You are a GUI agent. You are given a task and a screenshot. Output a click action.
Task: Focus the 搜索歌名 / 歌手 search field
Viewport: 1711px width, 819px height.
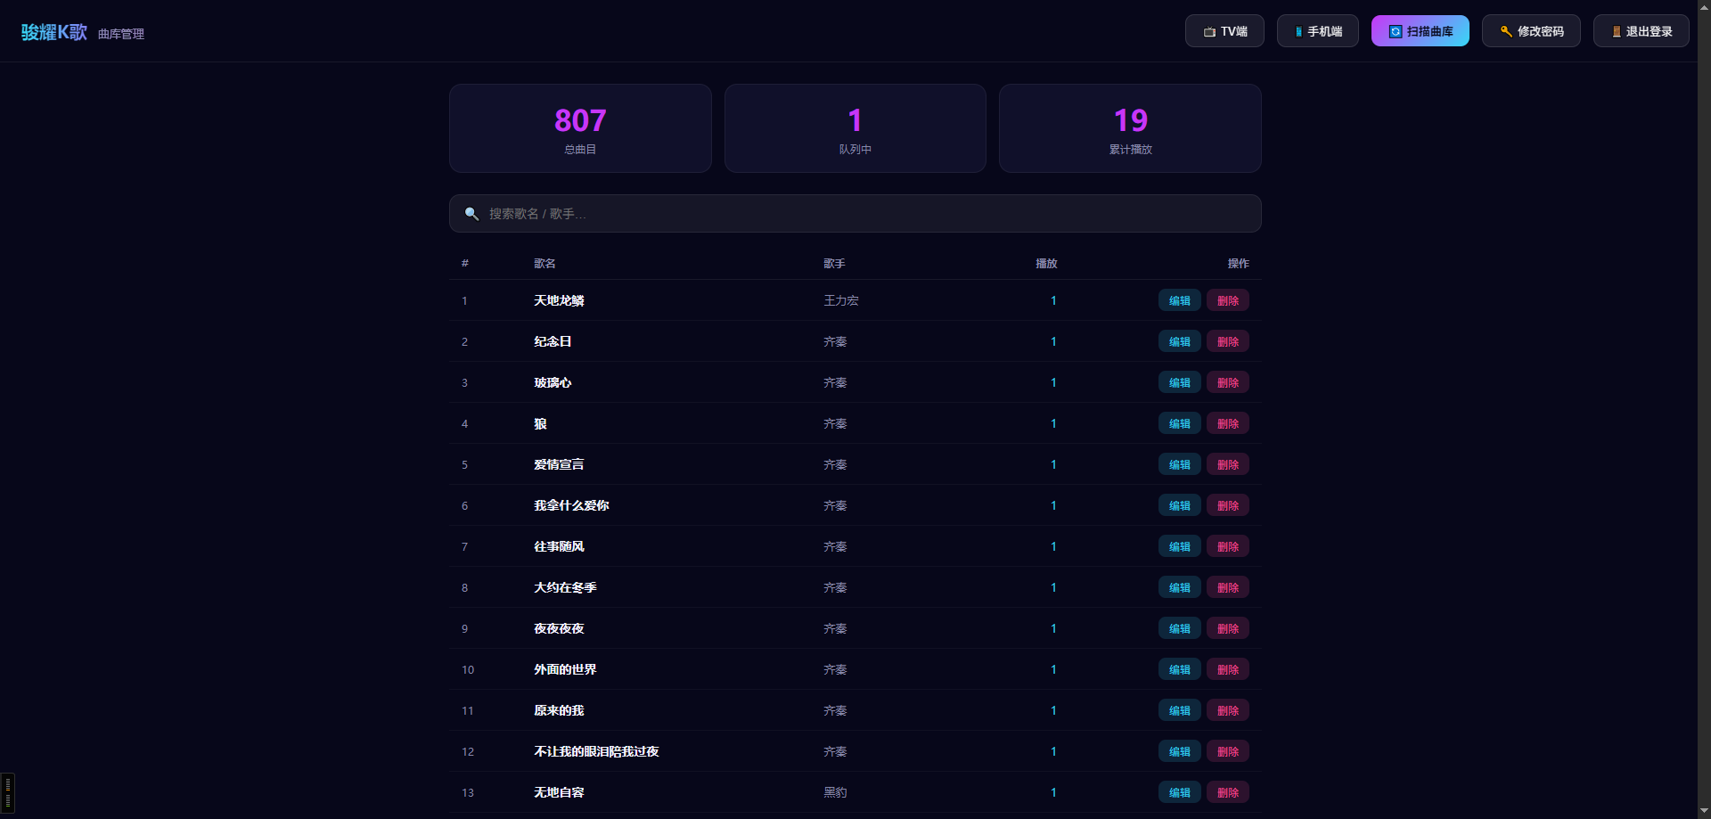coord(855,214)
